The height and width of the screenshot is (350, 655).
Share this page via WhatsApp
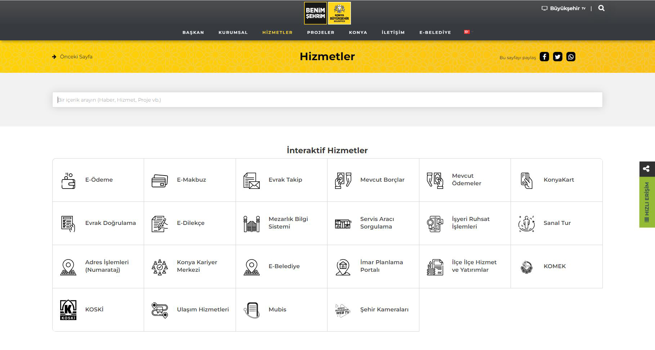point(571,57)
